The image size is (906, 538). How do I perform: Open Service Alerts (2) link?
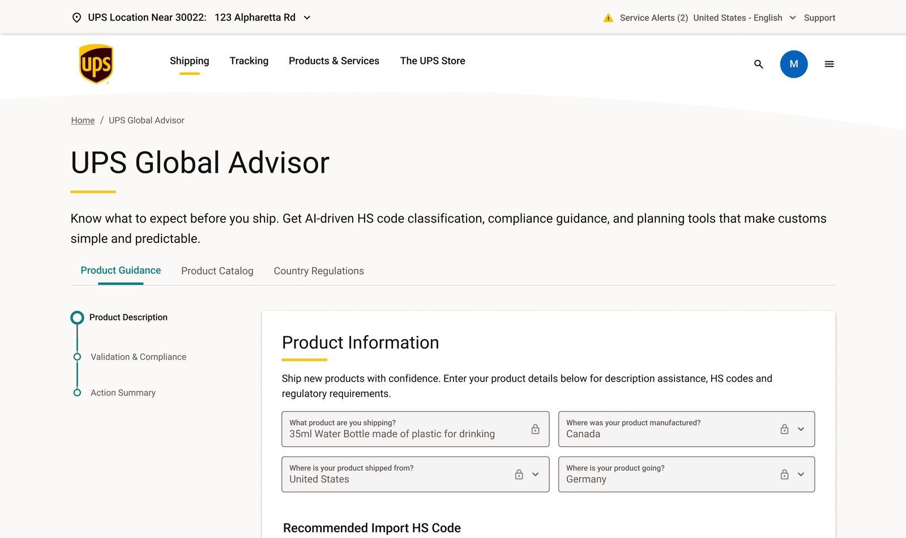pyautogui.click(x=654, y=18)
